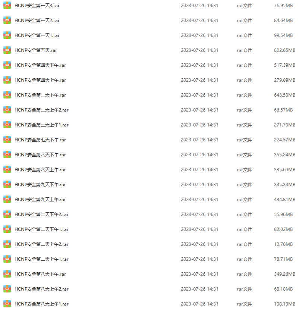Click the size value 335.69MB
The width and height of the screenshot is (299, 310).
(x=284, y=170)
